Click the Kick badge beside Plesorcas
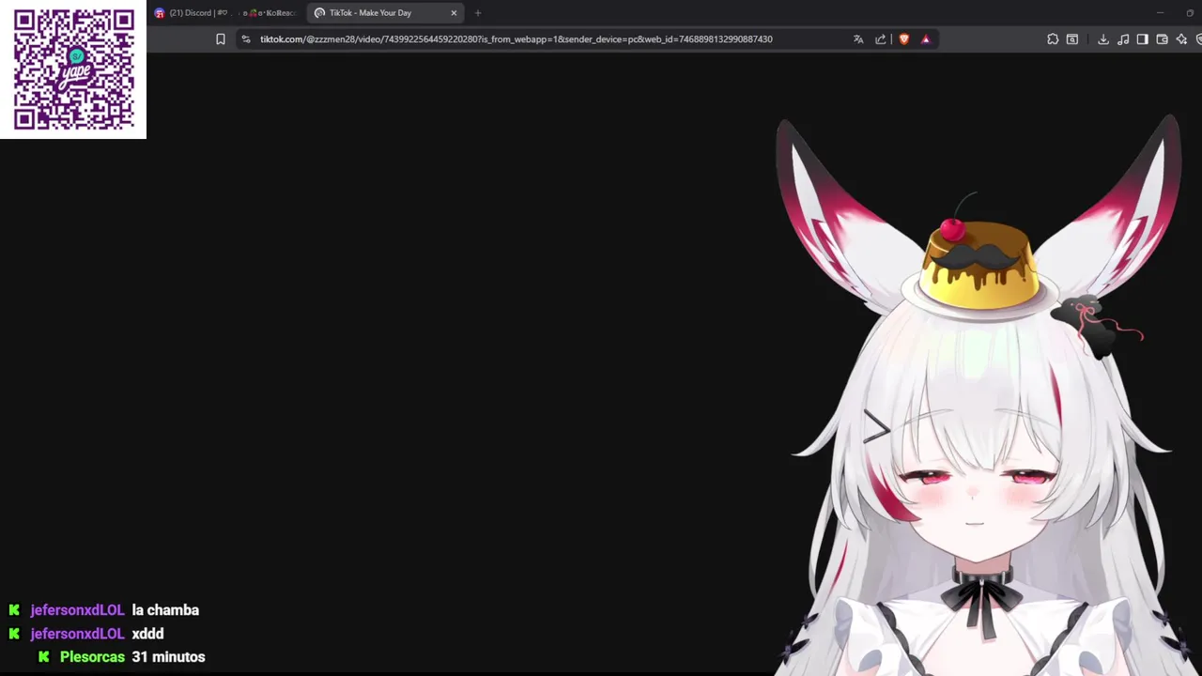This screenshot has height=676, width=1202. (x=43, y=657)
